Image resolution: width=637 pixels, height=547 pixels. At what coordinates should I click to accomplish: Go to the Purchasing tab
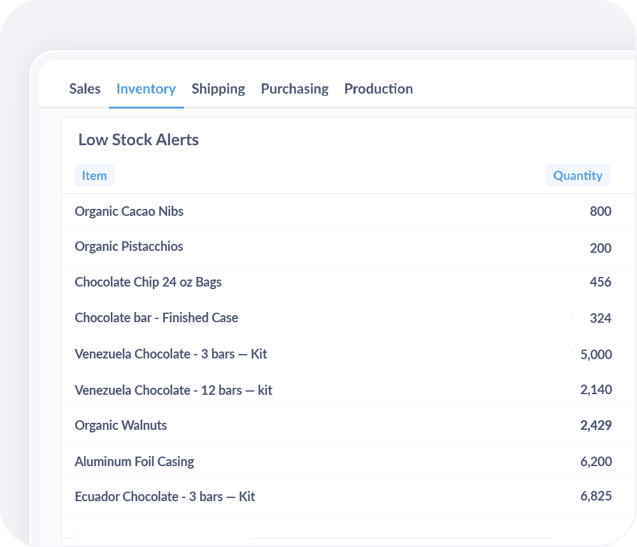coord(294,89)
